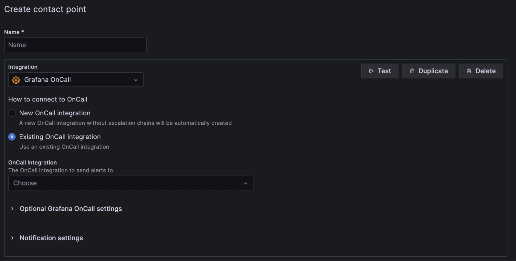This screenshot has height=261, width=516.
Task: Click inside the Name input field
Action: (75, 45)
